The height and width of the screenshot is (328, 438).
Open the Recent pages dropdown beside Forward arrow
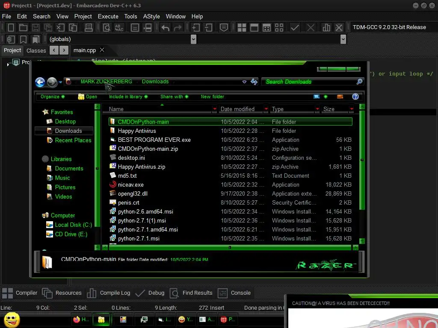coord(60,82)
